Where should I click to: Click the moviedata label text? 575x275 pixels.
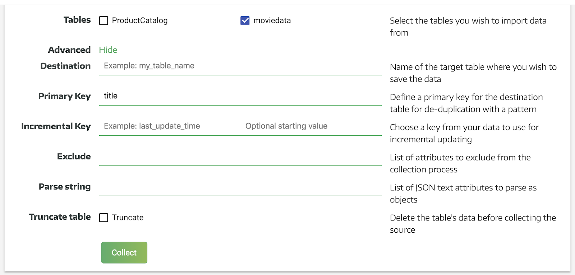tap(272, 20)
